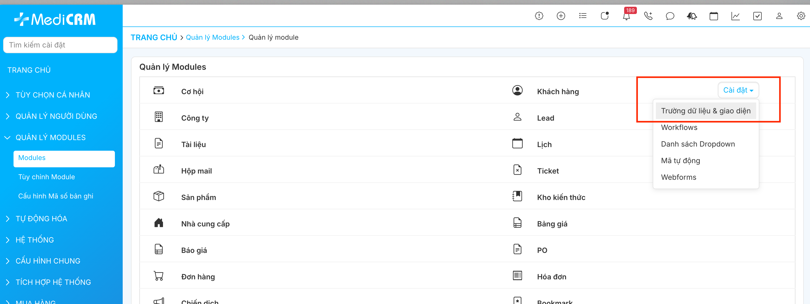Image resolution: width=810 pixels, height=304 pixels.
Task: Open the analytics chart icon
Action: tap(735, 16)
